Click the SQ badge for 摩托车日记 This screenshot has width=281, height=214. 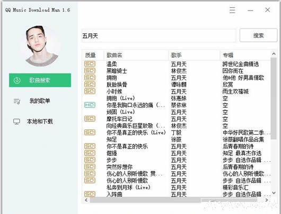[90, 118]
